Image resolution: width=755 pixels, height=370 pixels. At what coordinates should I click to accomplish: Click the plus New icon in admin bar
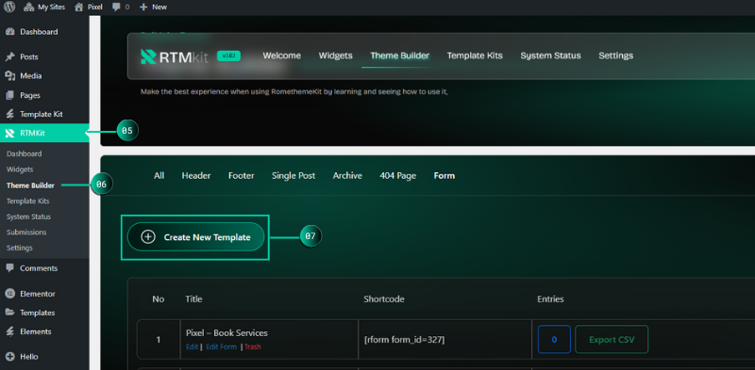point(143,8)
